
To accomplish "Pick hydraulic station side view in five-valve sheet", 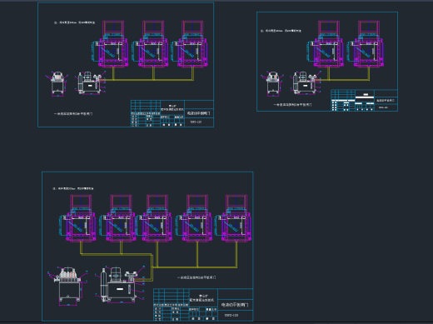I will point(68,286).
